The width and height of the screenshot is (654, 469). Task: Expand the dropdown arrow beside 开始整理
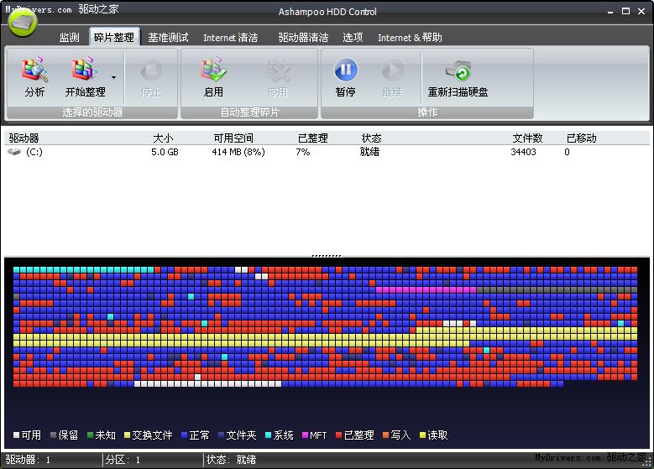coord(113,77)
